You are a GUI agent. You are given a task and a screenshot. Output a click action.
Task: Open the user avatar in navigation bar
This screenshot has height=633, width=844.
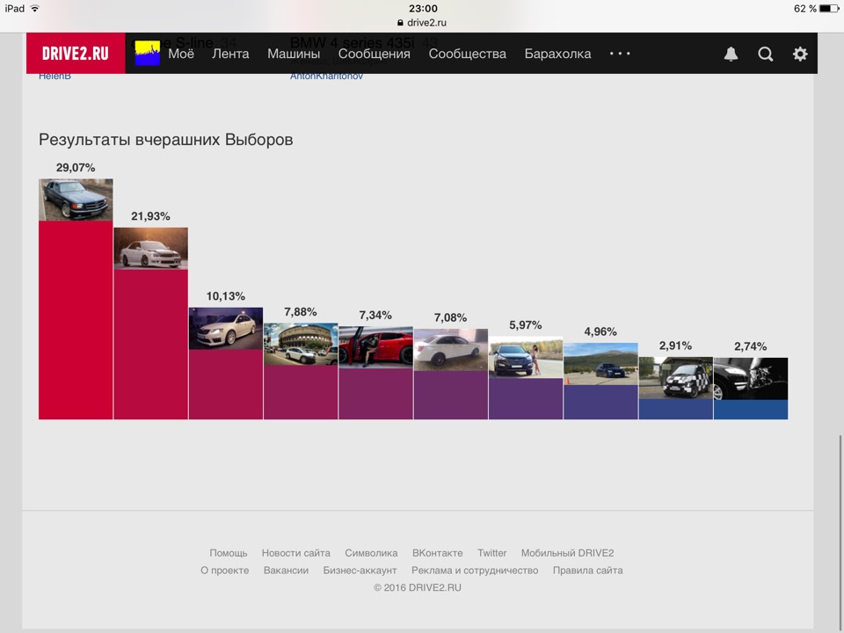coord(147,54)
